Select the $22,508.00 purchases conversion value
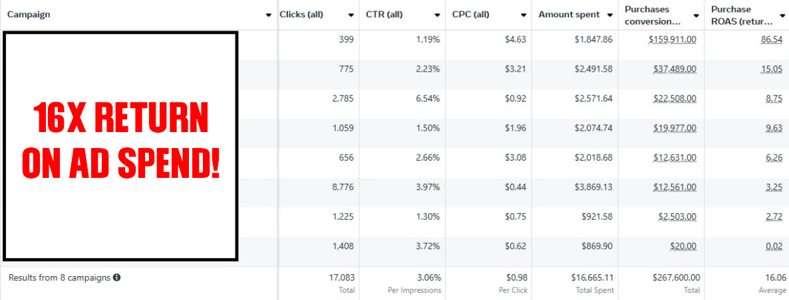The width and height of the screenshot is (789, 300). pos(675,98)
